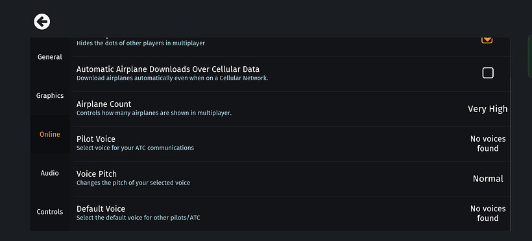Go back using the white arrow icon
Screen dimensions: 532x241
(x=42, y=22)
